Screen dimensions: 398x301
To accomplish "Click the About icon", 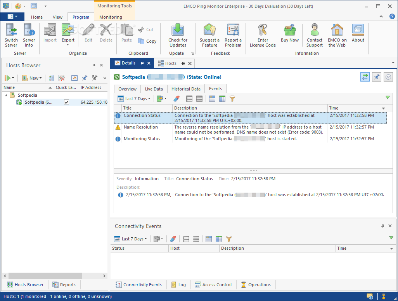I will 358,30.
